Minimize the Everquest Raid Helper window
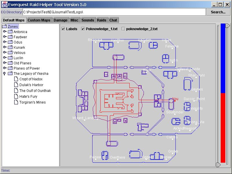The image size is (232, 174). [214, 4]
